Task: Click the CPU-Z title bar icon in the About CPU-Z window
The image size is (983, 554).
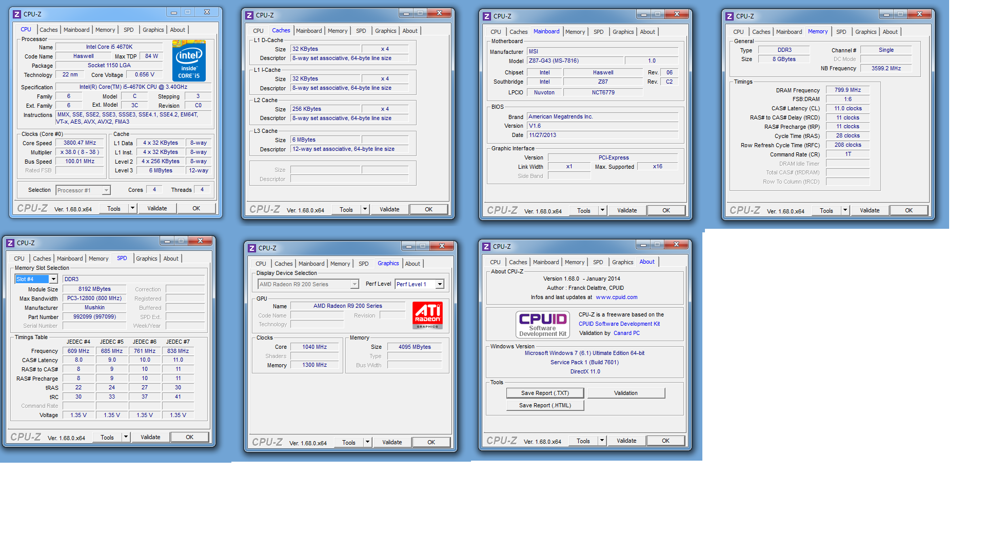Action: pyautogui.click(x=486, y=247)
